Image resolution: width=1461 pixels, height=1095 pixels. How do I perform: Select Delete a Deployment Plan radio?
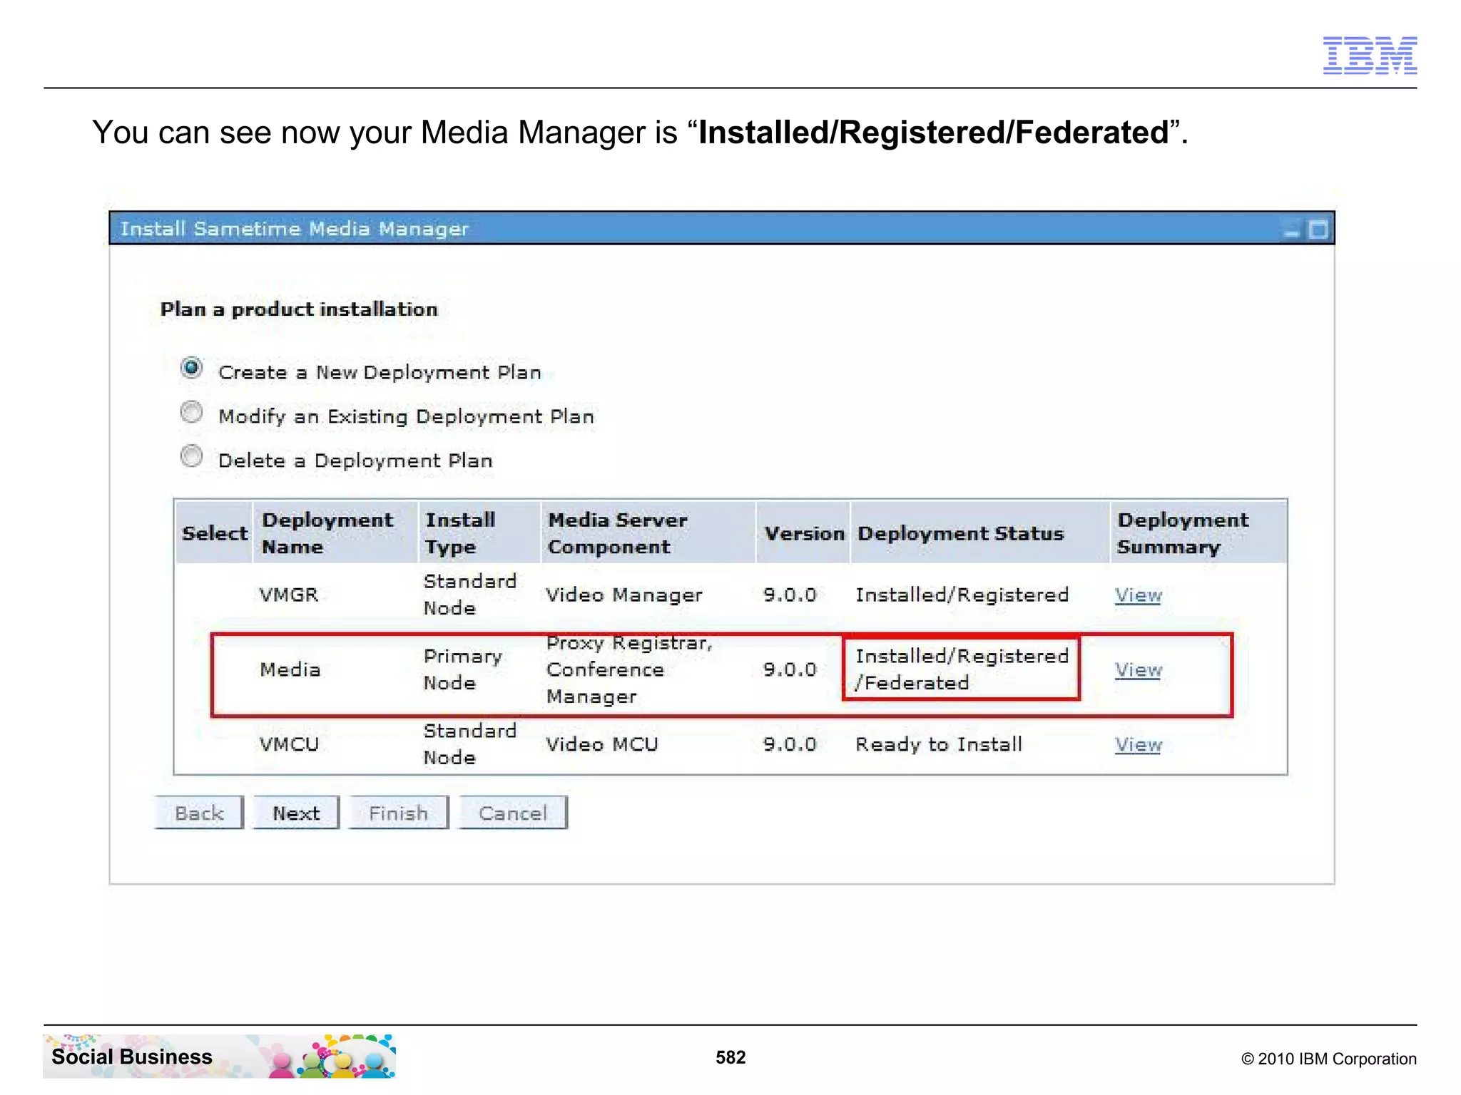(191, 457)
